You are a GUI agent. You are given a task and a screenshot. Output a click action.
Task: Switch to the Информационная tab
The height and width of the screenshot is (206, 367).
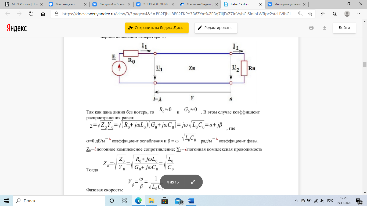(x=286, y=4)
